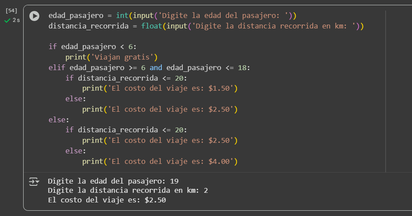The image size is (412, 216).
Task: Click the elif edad_pasajero >= 6 line
Action: (x=149, y=67)
